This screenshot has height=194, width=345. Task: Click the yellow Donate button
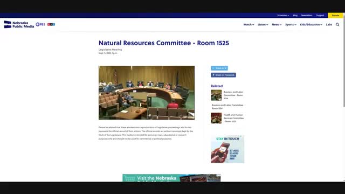click(335, 16)
